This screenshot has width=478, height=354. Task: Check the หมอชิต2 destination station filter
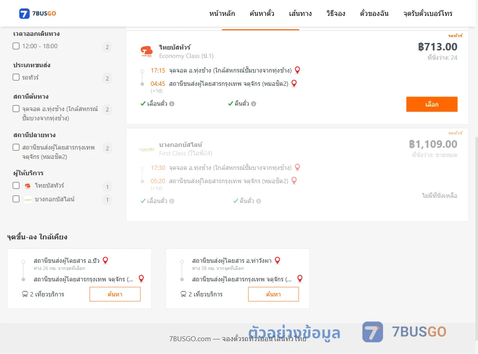[x=16, y=147]
